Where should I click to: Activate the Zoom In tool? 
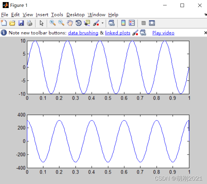pyautogui.click(x=53, y=23)
